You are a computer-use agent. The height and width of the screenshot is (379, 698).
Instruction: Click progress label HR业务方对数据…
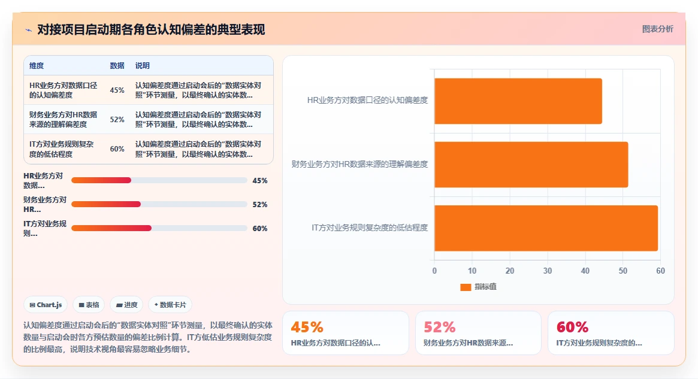(x=43, y=181)
